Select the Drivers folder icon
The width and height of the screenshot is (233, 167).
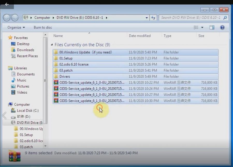(x=56, y=77)
